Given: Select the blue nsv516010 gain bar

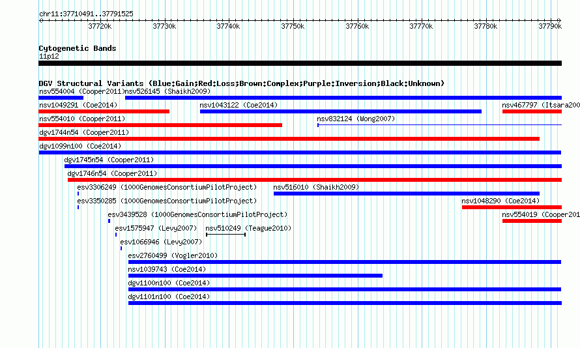Looking at the screenshot, I should coord(407,194).
